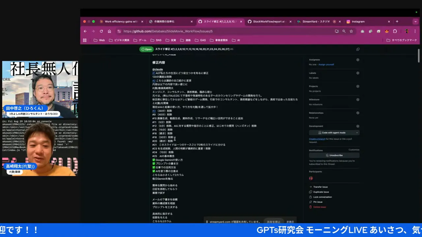Click the Delete issue trash icon
This screenshot has width=422, height=237.
(310, 207)
